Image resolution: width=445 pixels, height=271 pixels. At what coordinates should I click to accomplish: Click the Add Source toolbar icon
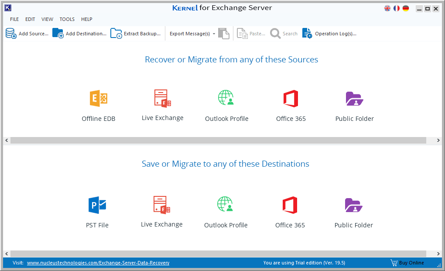pos(11,34)
